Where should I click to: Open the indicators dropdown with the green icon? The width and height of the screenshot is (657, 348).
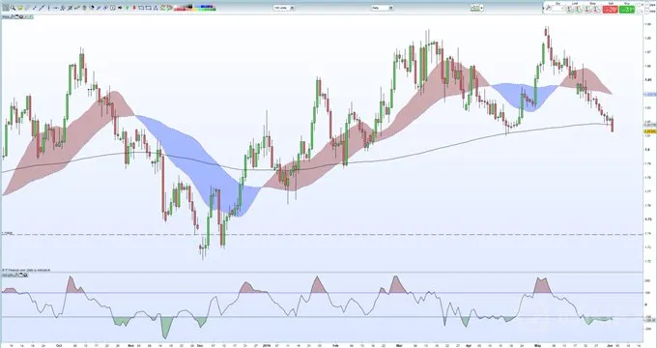477,8
